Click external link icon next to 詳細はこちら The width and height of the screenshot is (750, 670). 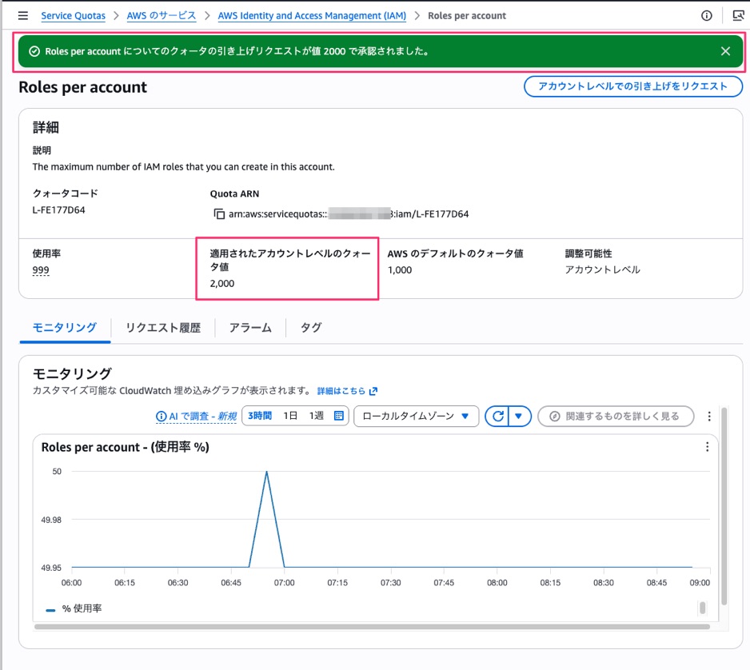[373, 391]
